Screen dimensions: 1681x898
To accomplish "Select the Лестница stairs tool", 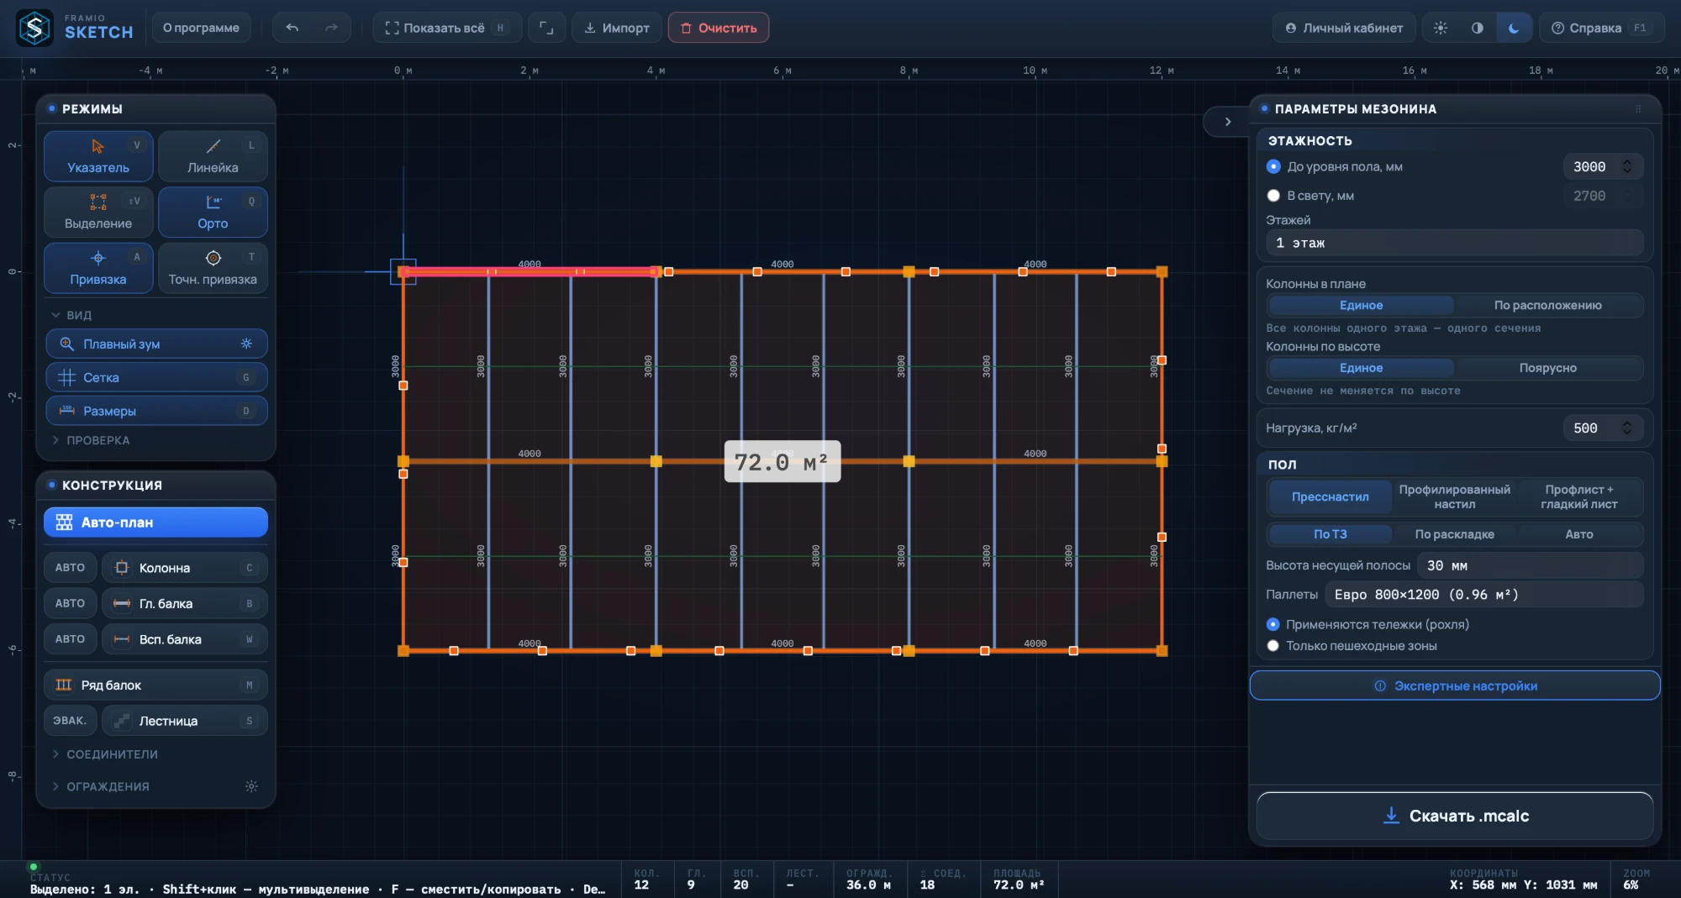I will coord(184,721).
